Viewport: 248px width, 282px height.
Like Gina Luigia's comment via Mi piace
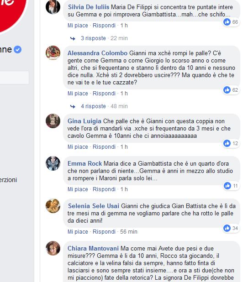coord(78,147)
